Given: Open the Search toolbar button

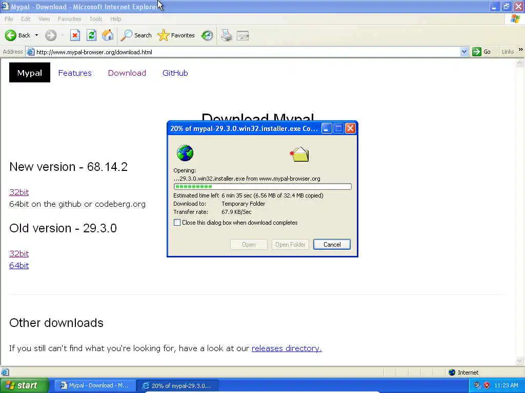Looking at the screenshot, I should point(136,35).
